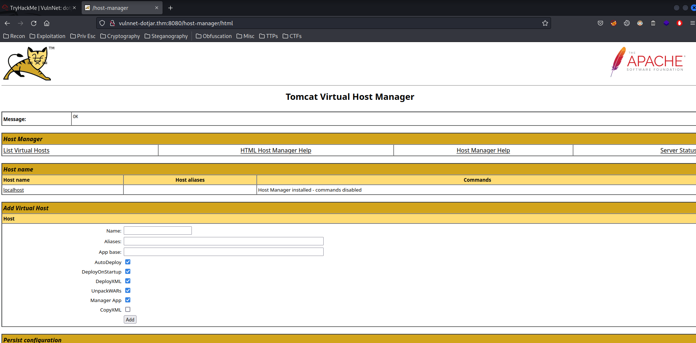Image resolution: width=696 pixels, height=343 pixels.
Task: Uncheck the DeployXML checkbox
Action: point(128,281)
